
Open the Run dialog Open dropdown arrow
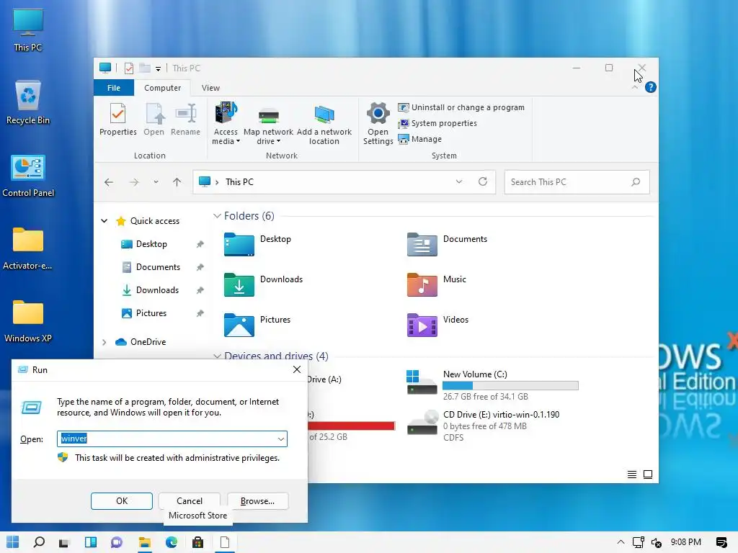coord(281,439)
